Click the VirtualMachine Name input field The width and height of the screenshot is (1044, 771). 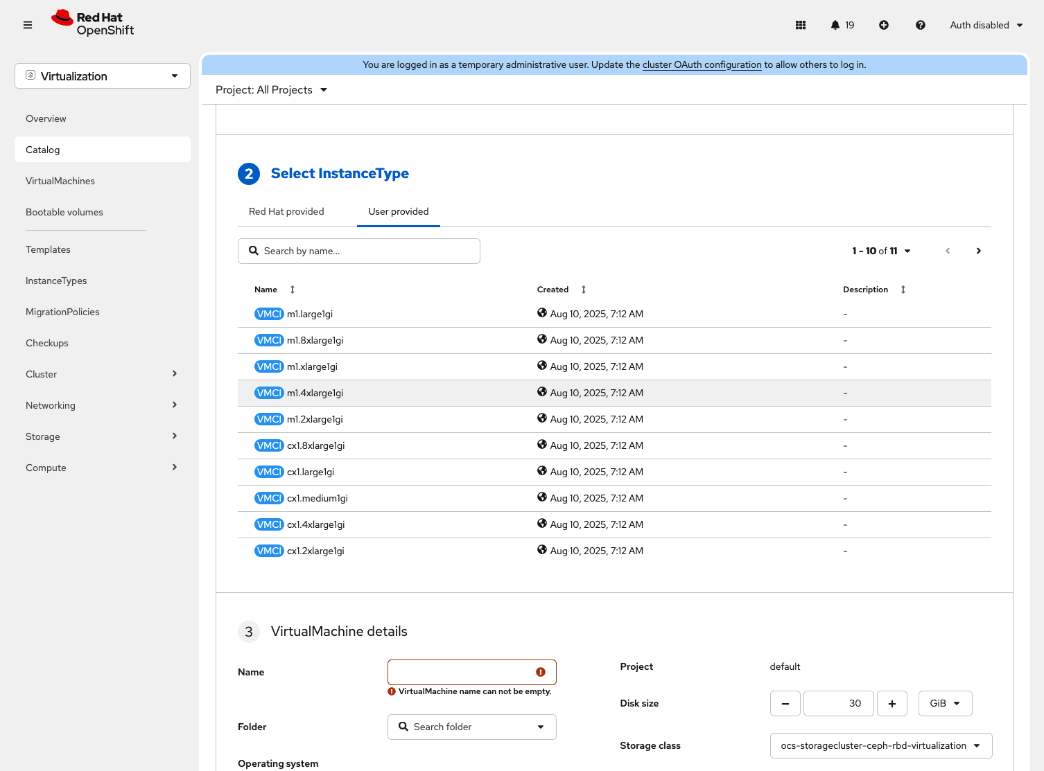point(461,672)
